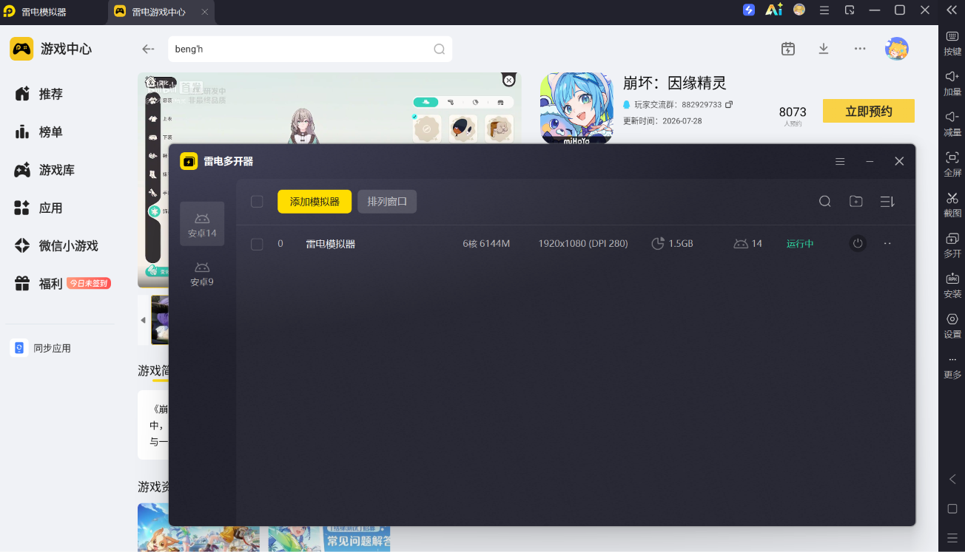Click the 崩坏：因缘精灵 game icon
This screenshot has height=552, width=965.
tap(576, 108)
